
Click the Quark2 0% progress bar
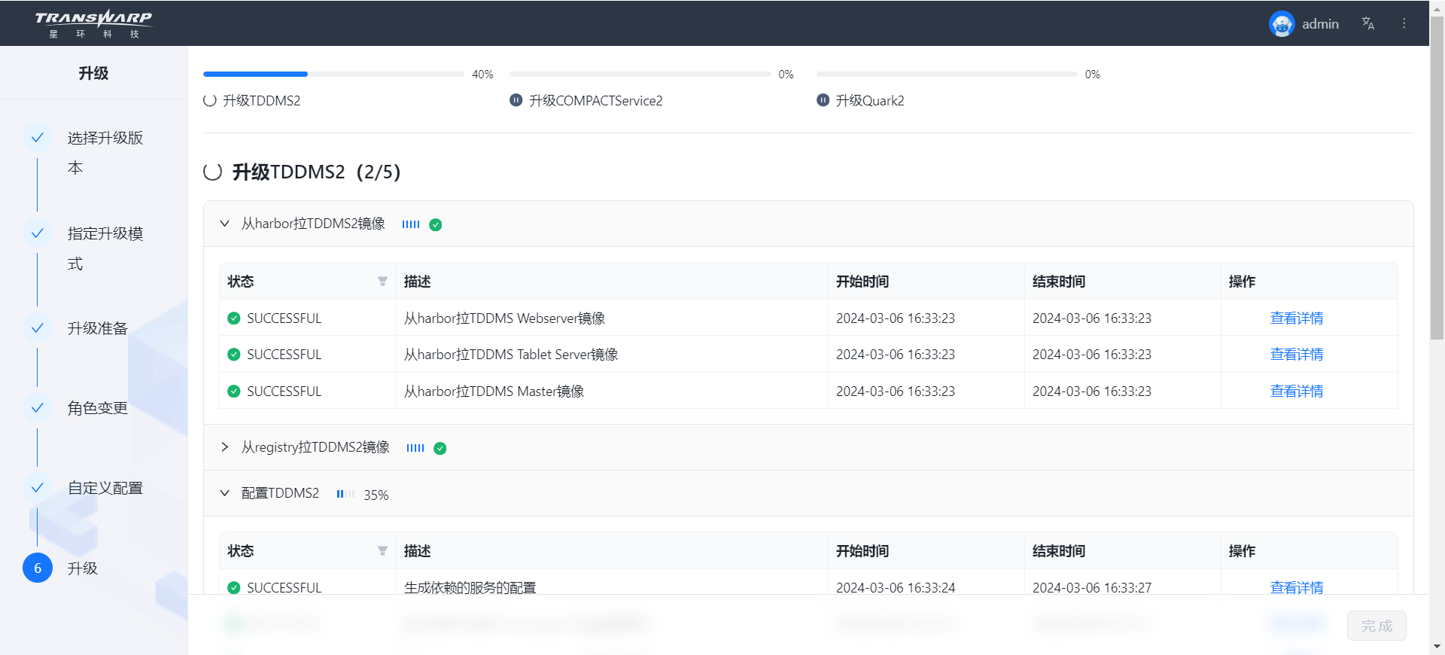point(947,74)
